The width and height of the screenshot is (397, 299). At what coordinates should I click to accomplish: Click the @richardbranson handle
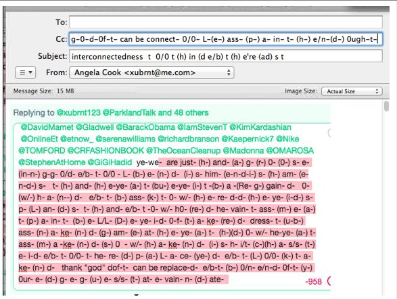(189, 139)
